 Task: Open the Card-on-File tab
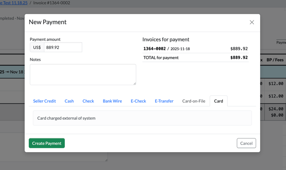pyautogui.click(x=194, y=101)
